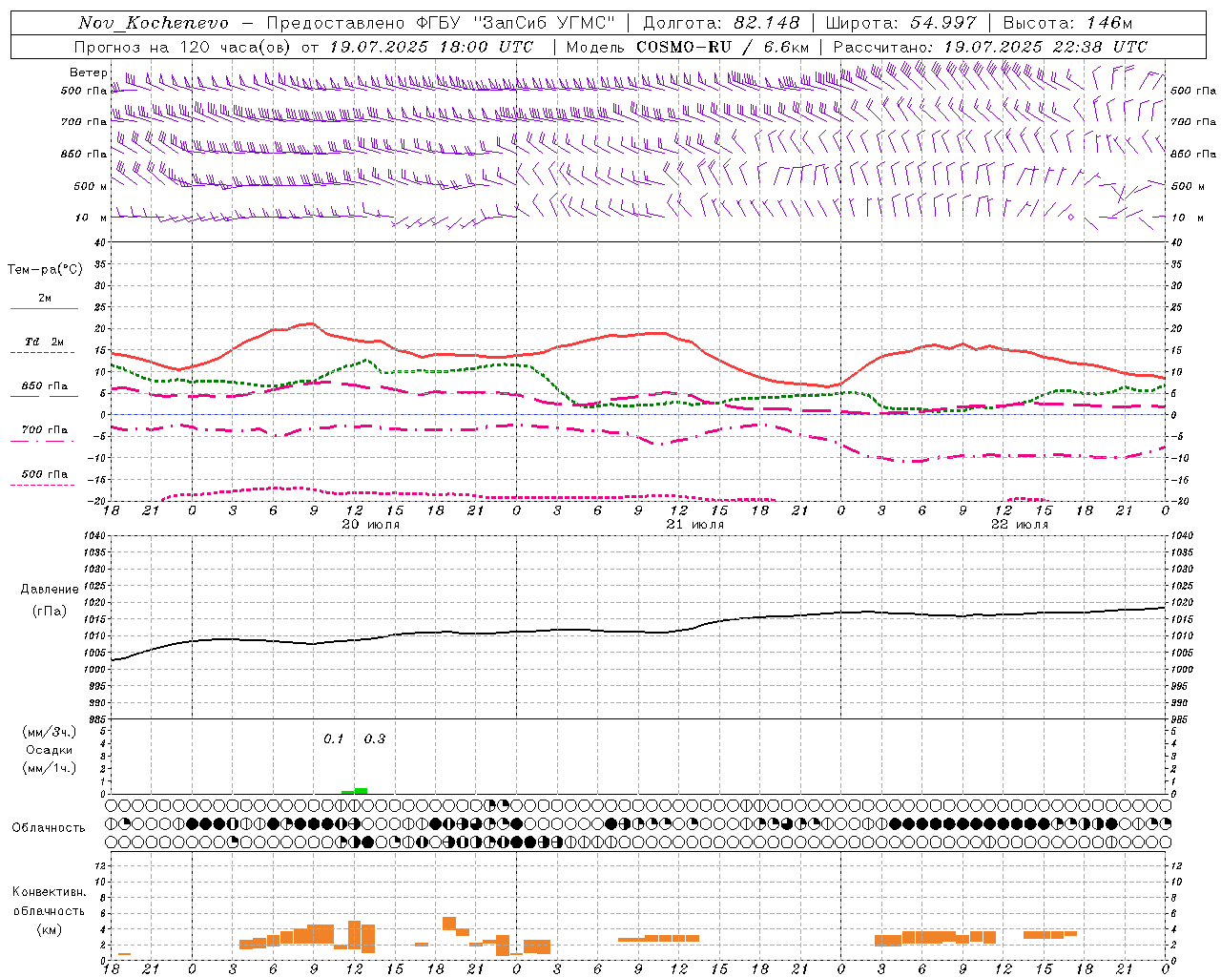Click the 'Тем-ра(°C)' temperature panel label
The height and width of the screenshot is (977, 1221).
(45, 270)
